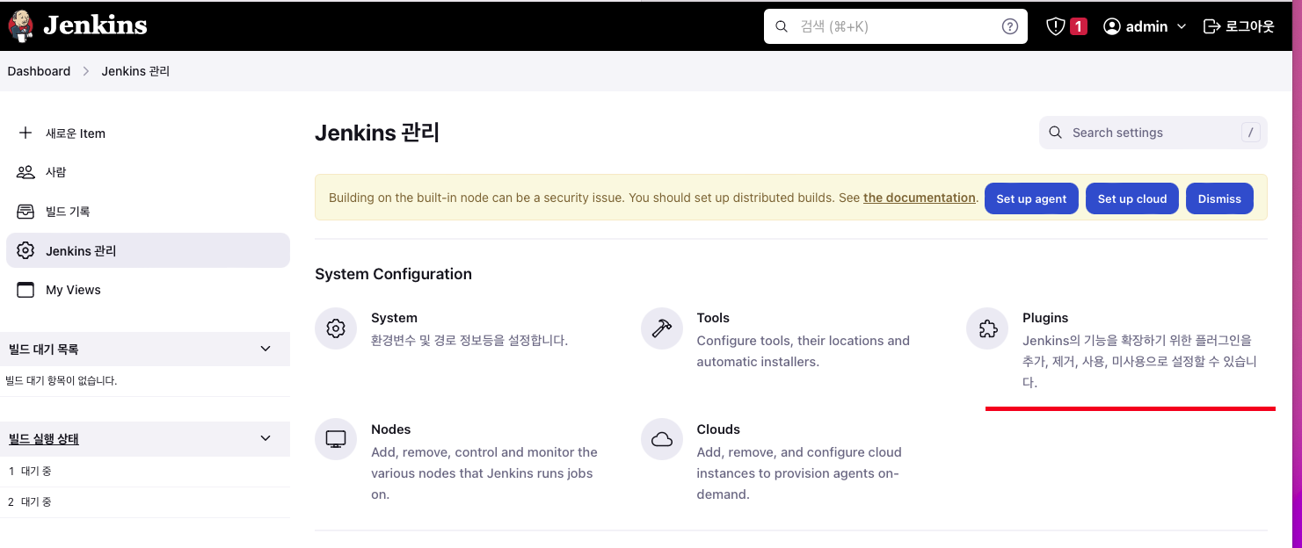The height and width of the screenshot is (548, 1302).
Task: Click the Jenkins wordmark in header
Action: click(x=95, y=25)
